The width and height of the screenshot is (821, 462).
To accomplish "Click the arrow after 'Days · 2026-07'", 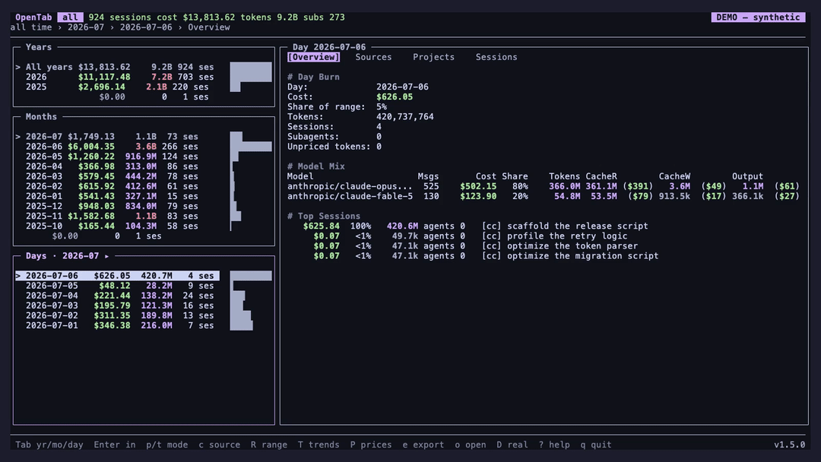I will 107,256.
